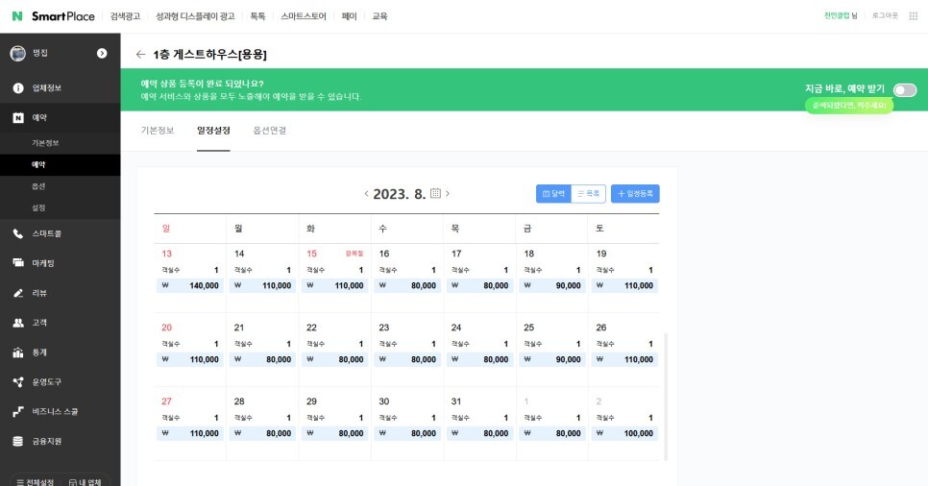Go to next month arrow
The height and width of the screenshot is (486, 928).
[x=448, y=194]
